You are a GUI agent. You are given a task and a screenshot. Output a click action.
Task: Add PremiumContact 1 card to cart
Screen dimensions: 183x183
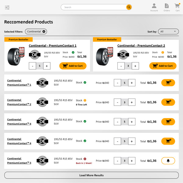[x=73, y=66]
